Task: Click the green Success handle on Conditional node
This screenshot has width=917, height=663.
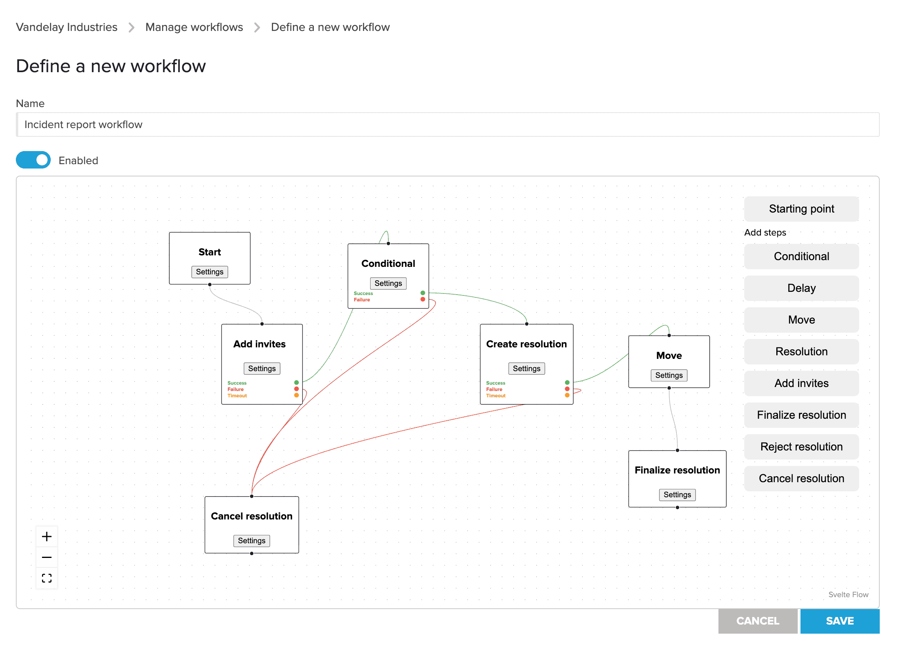Action: point(422,293)
